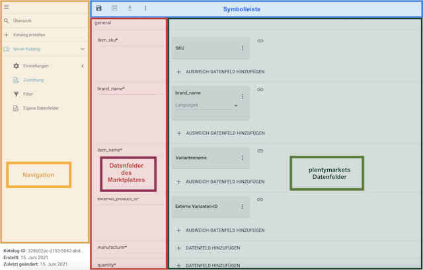Click the plus icon beside Katalog erstellen
423x270 pixels.
point(7,35)
